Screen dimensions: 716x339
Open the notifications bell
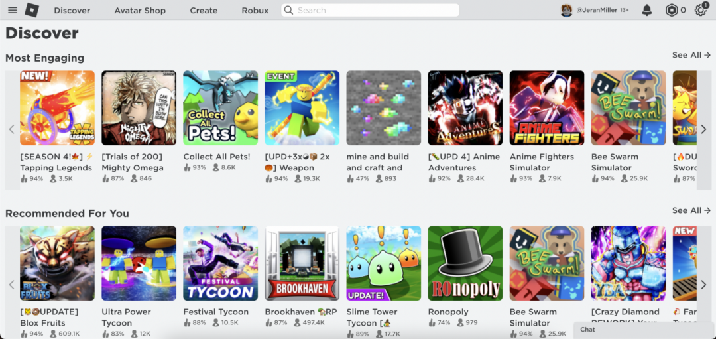coord(647,10)
